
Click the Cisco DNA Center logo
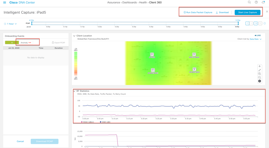point(22,2)
